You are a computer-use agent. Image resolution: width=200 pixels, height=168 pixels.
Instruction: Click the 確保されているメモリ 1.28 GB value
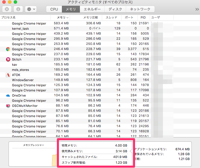coord(184,154)
